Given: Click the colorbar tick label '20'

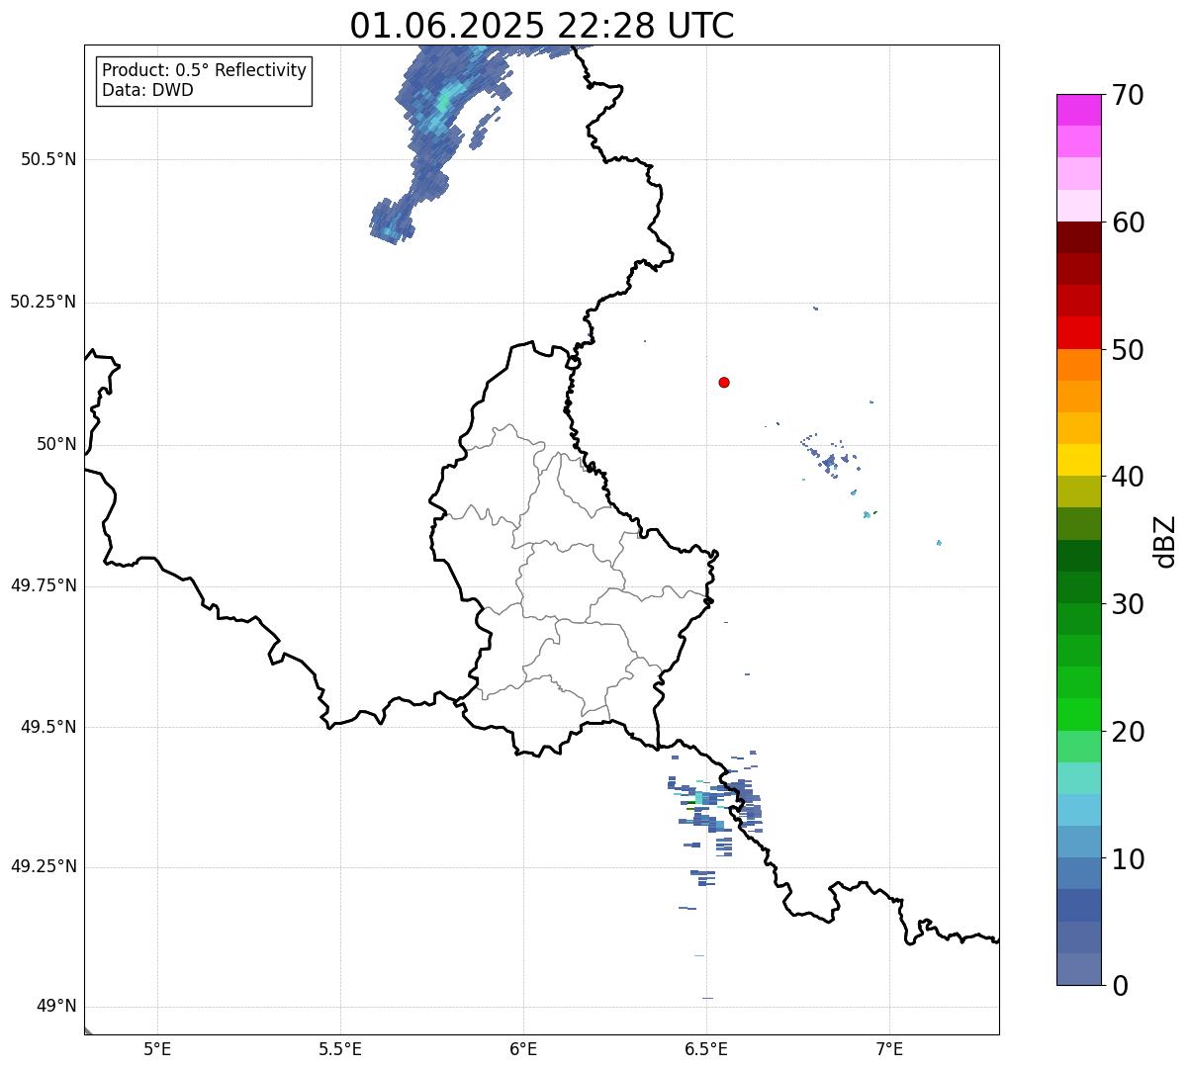Looking at the screenshot, I should coord(1128,732).
